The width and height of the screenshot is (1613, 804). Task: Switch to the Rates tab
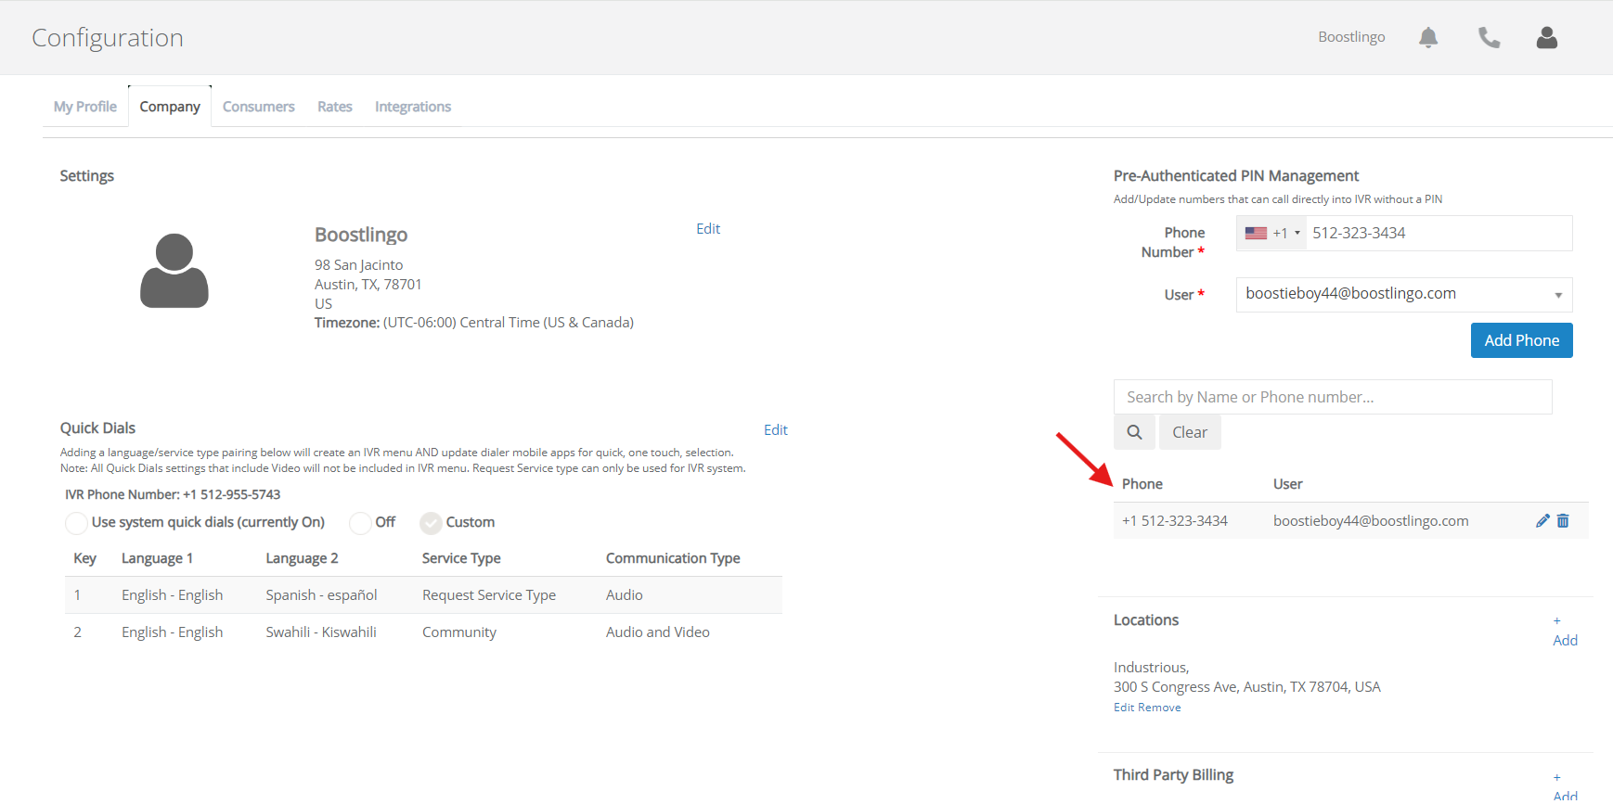(335, 107)
